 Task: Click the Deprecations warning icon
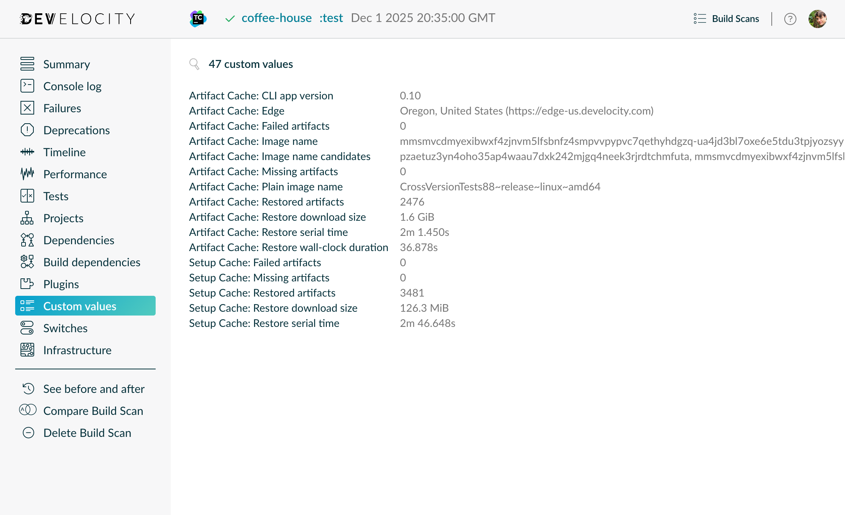(27, 130)
